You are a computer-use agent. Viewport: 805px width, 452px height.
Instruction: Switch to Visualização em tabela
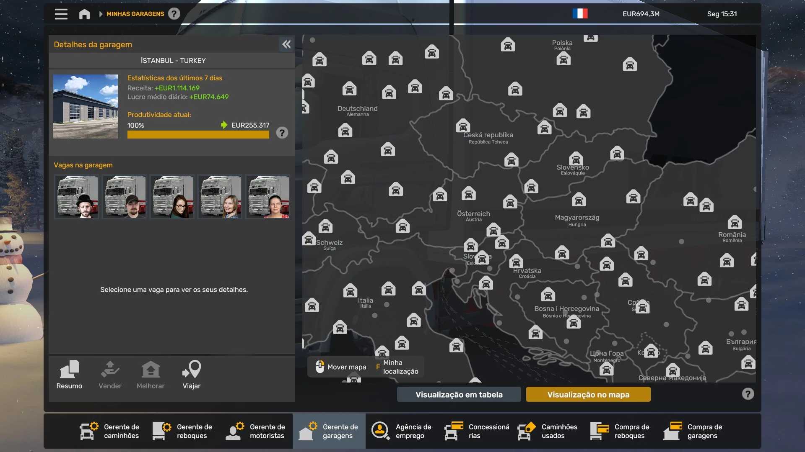pyautogui.click(x=459, y=394)
